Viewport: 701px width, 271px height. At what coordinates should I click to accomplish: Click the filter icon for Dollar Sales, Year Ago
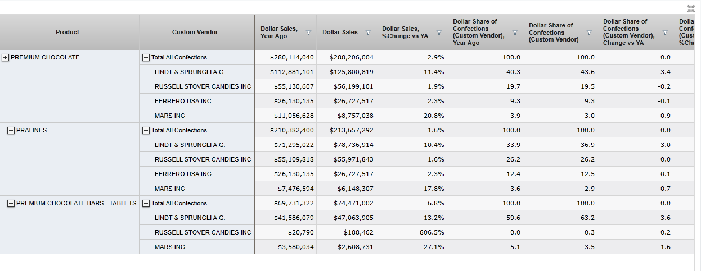[x=308, y=33]
